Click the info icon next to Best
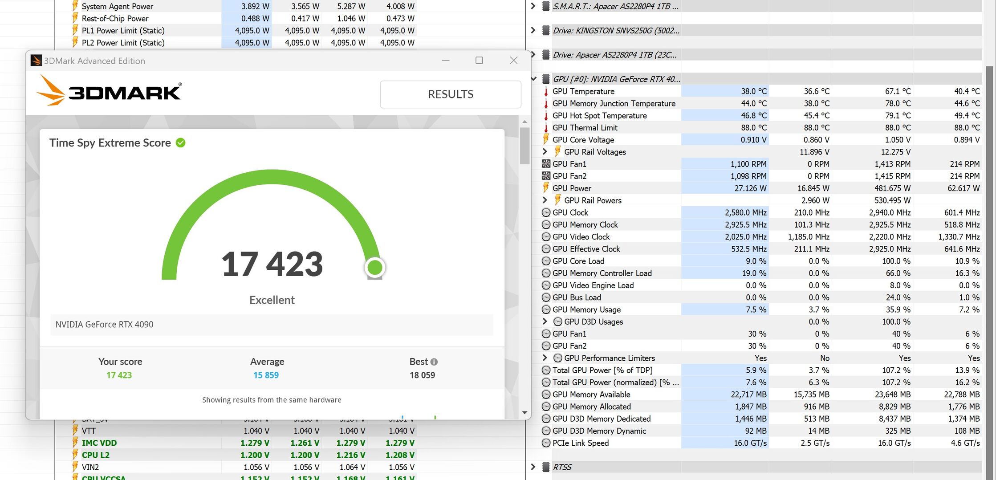The height and width of the screenshot is (480, 996). tap(434, 362)
